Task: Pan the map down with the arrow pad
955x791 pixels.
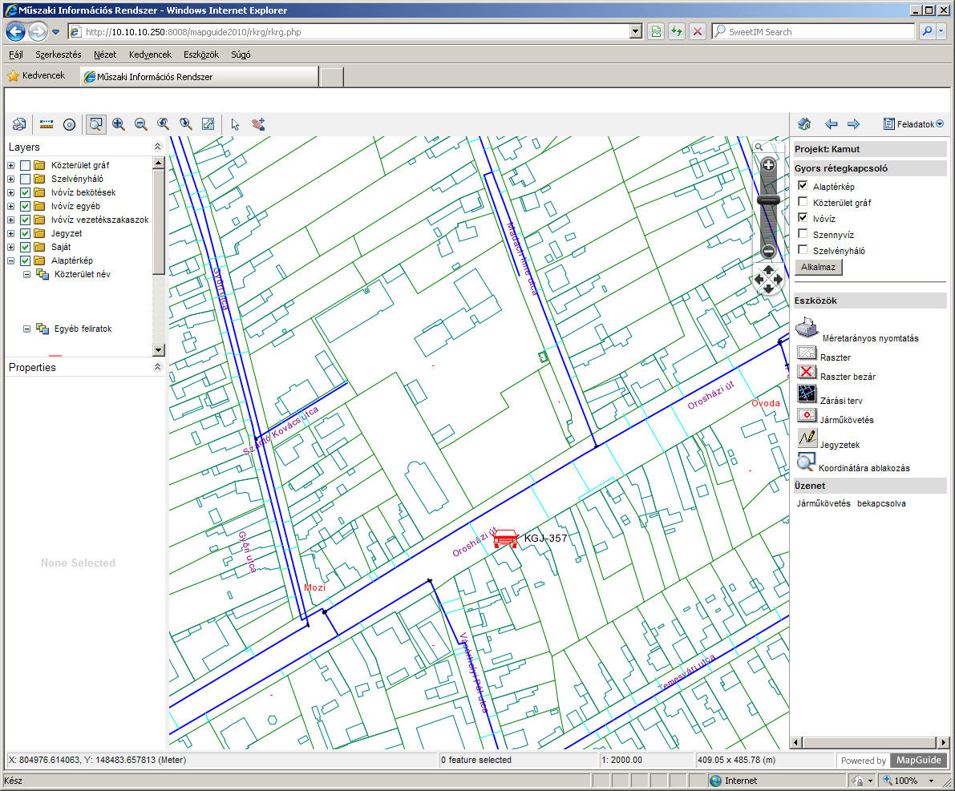Action: [769, 289]
